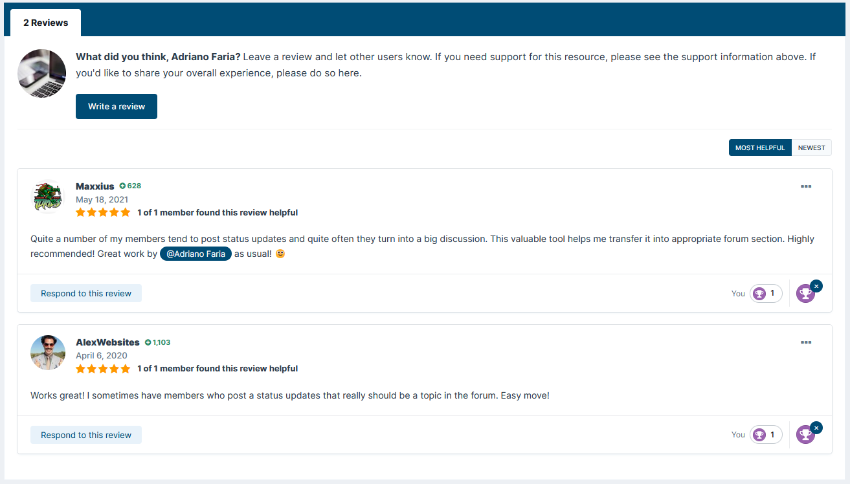
Task: Click the fifth star in Maxxius's rating
Action: coord(125,212)
